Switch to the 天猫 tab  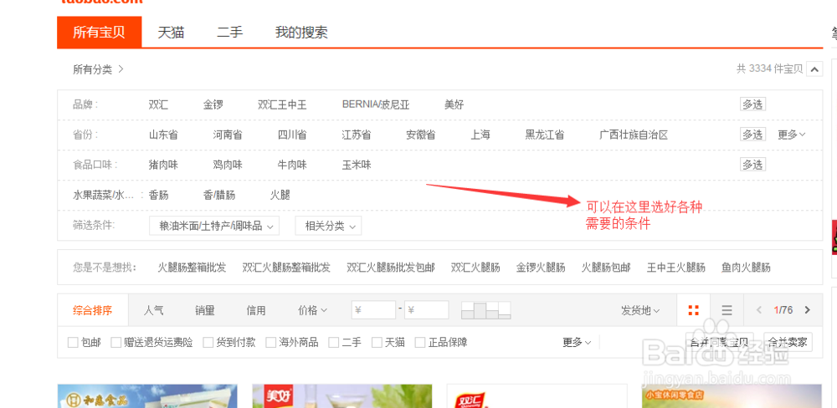[172, 32]
